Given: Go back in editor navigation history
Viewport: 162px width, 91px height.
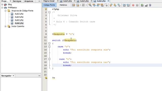Looking at the screenshot, I should point(78,5).
